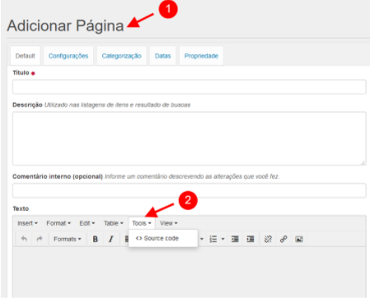
Task: Switch to the Datas tab
Action: tap(162, 56)
